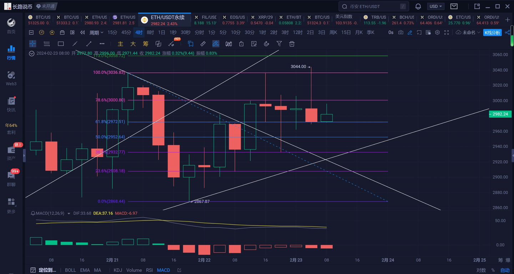Select the rectangle drawing tool
Image resolution: width=514 pixels, height=274 pixels.
pyautogui.click(x=61, y=44)
